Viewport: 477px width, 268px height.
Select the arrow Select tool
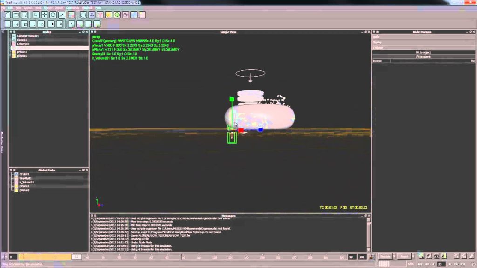(x=36, y=14)
